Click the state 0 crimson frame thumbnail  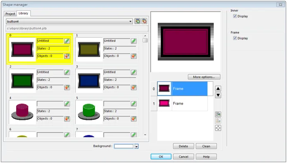[x=164, y=89]
